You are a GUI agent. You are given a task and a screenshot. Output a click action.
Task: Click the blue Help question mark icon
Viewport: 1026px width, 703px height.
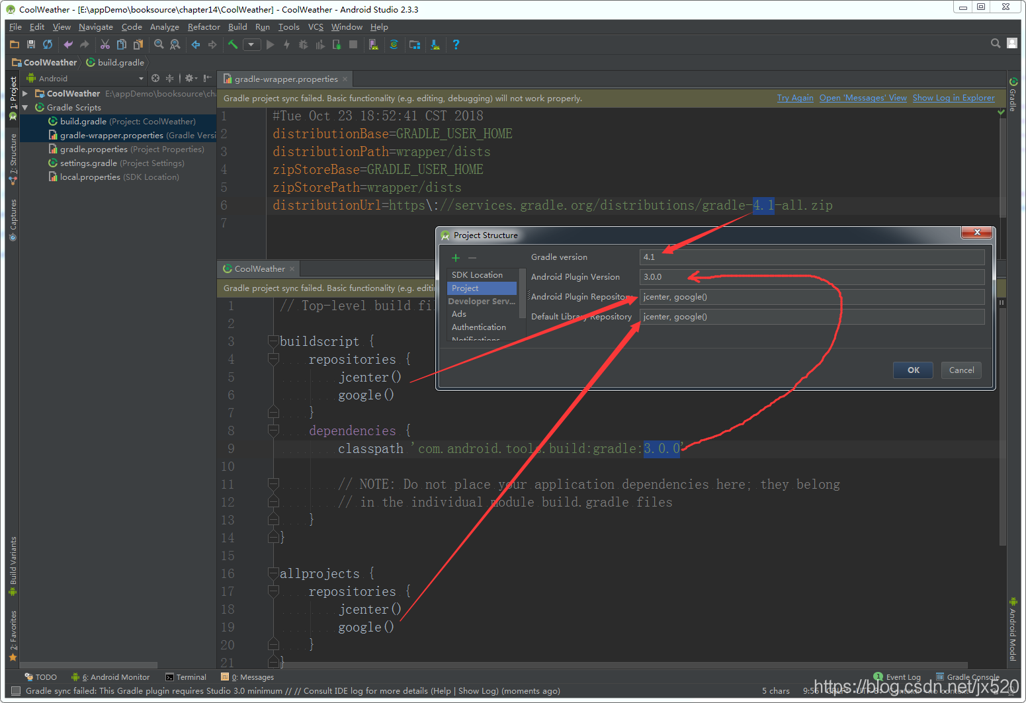(x=456, y=44)
